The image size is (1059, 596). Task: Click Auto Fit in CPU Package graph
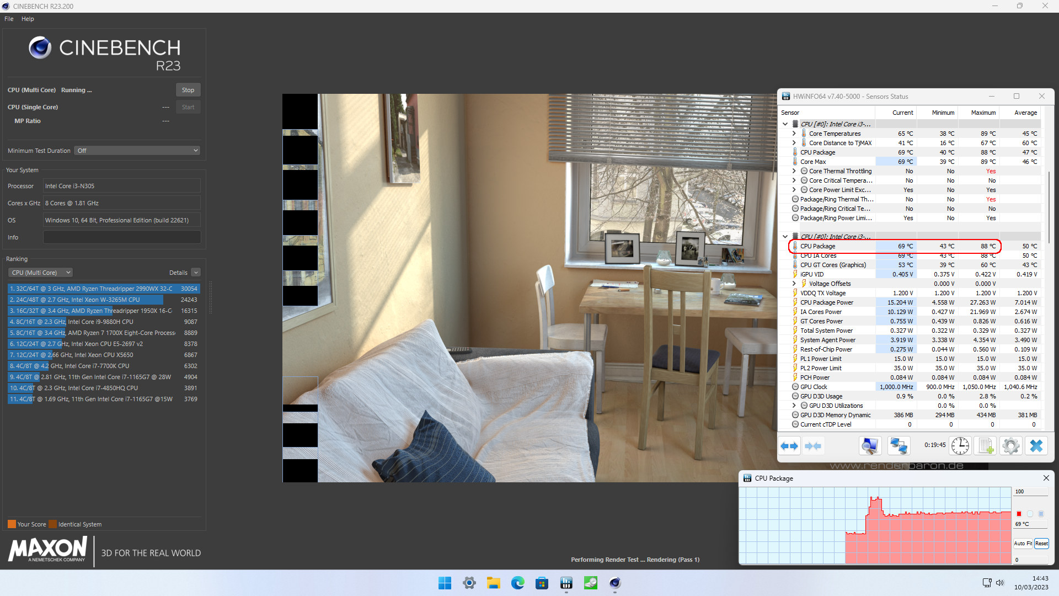pos(1023,544)
